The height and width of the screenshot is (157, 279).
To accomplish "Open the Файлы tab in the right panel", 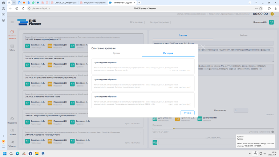I will pos(243,35).
